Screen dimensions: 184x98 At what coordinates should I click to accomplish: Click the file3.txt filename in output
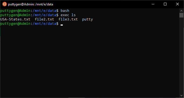point(68,19)
